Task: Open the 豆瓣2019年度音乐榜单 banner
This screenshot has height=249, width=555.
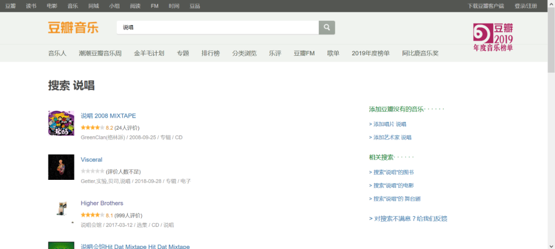Action: click(x=493, y=37)
